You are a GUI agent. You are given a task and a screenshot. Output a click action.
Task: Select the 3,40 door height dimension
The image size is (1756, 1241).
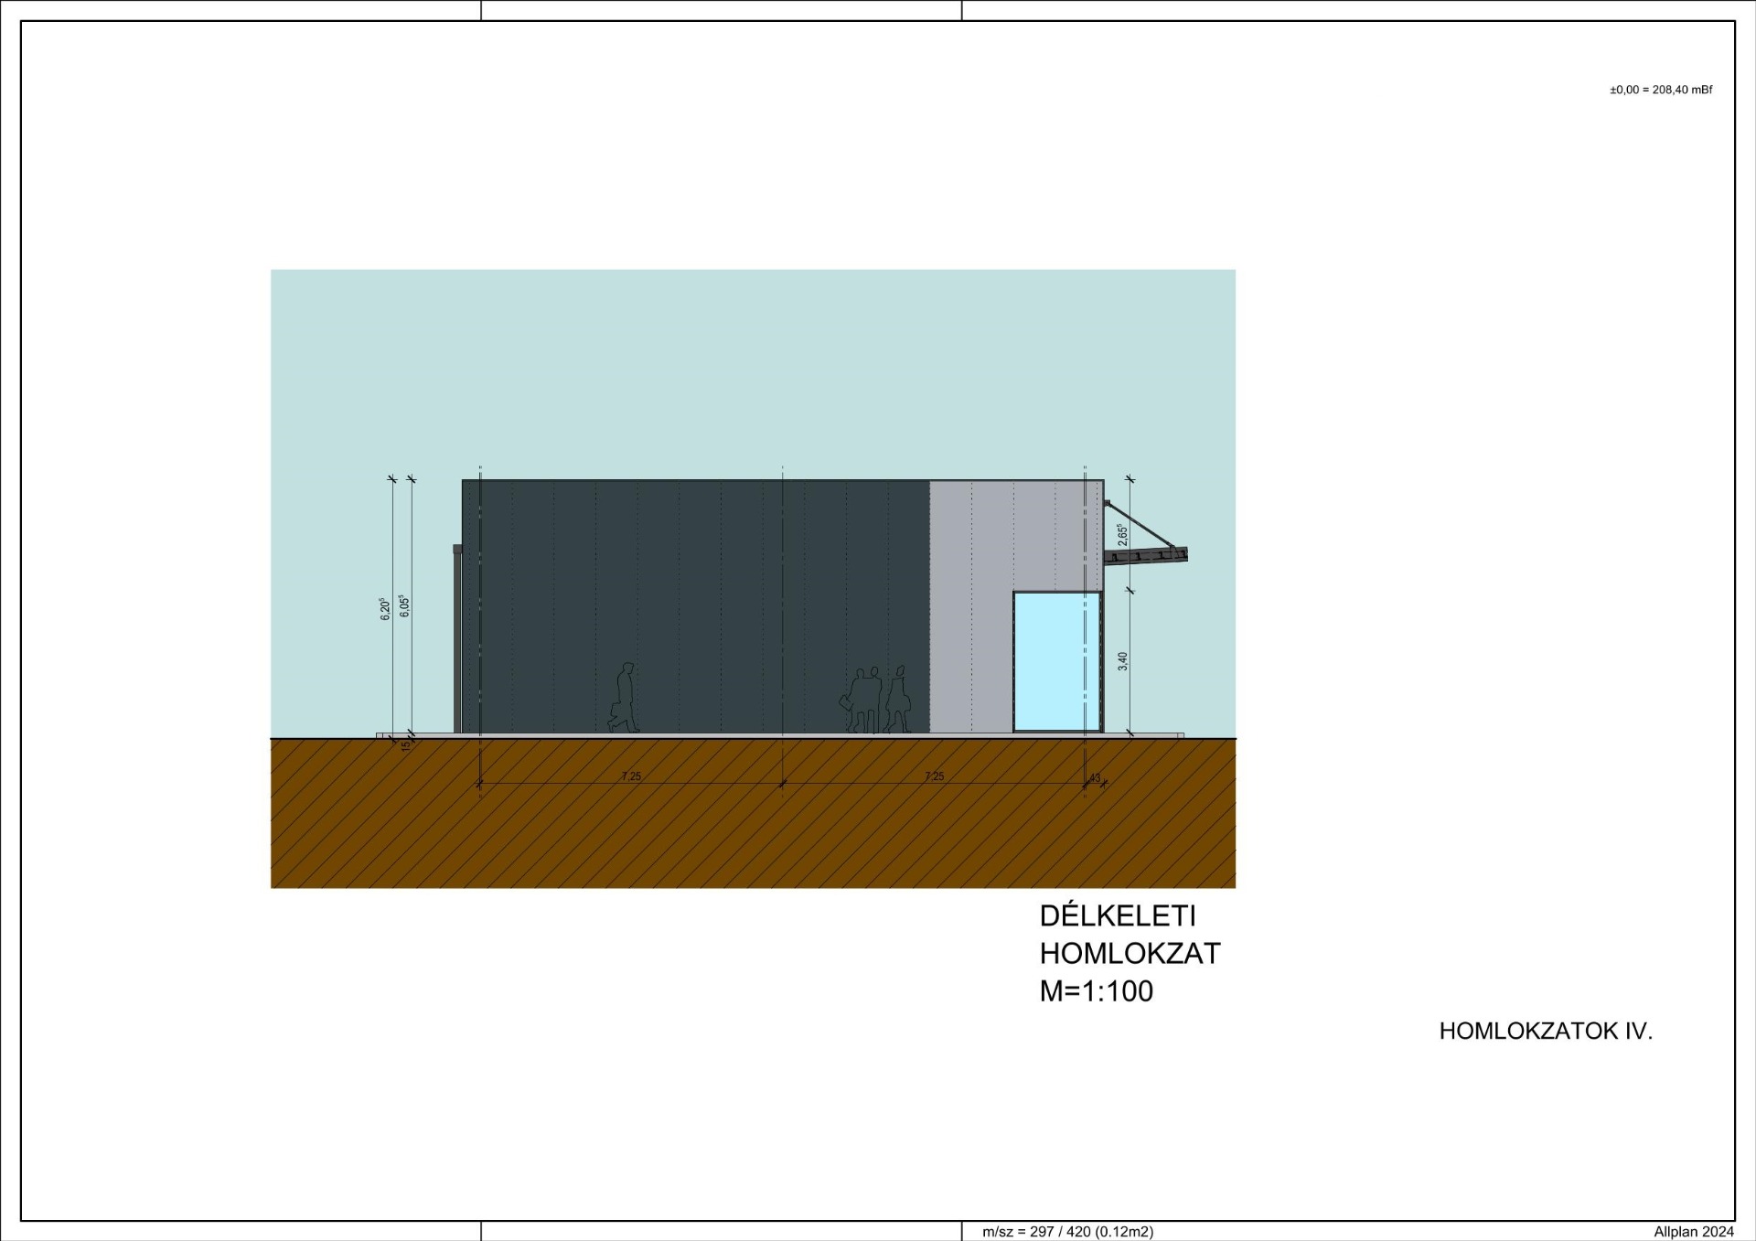coord(1122,661)
